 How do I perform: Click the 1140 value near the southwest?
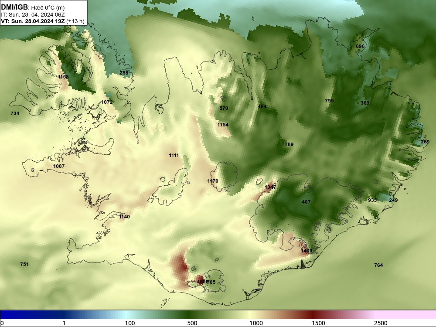[x=124, y=217]
